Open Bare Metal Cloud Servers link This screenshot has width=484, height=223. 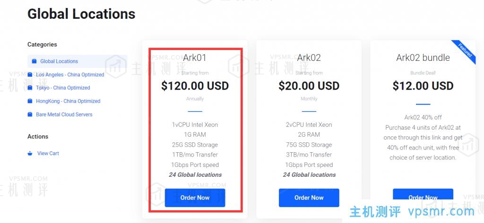click(64, 114)
